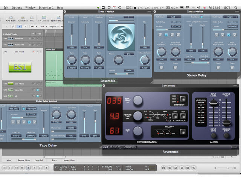241x180 pixels.
Task: Click the tempo value 113.0000 in transport
Action: coord(107,166)
